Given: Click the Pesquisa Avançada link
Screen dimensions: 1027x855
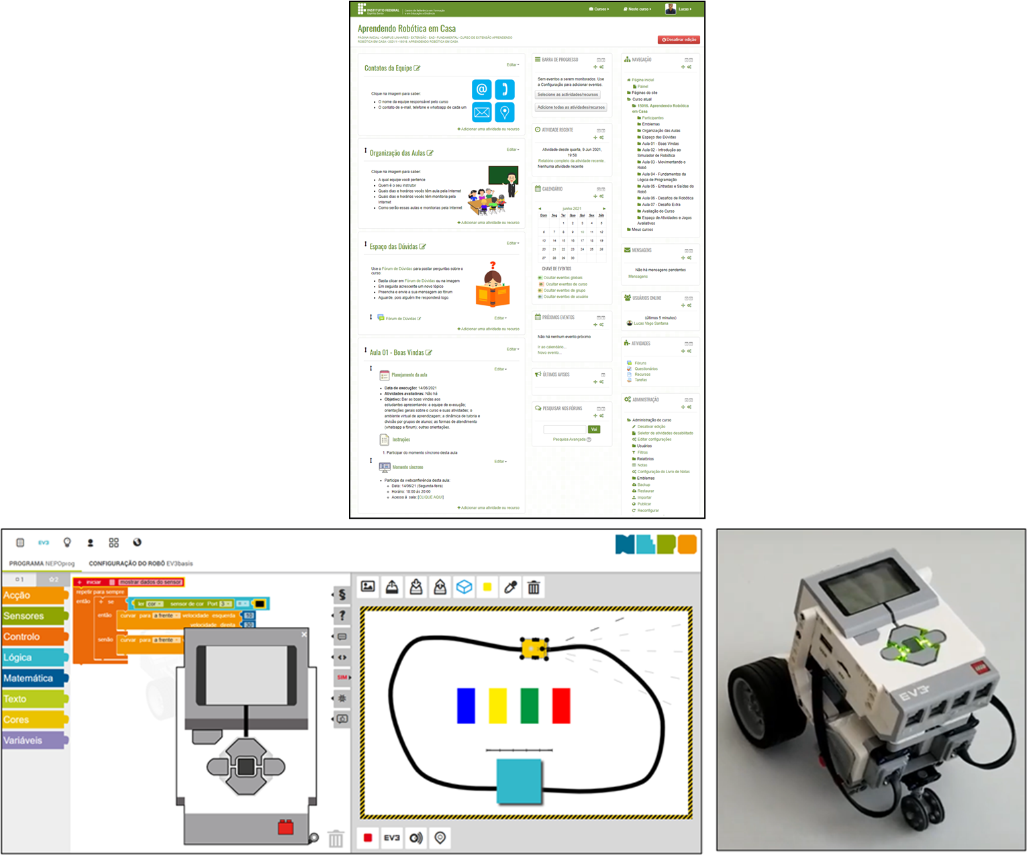Looking at the screenshot, I should click(569, 440).
